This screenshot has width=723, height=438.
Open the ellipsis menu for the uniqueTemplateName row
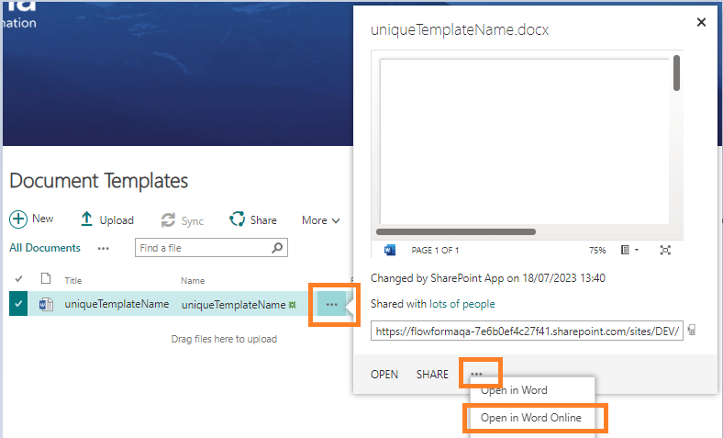pyautogui.click(x=331, y=305)
